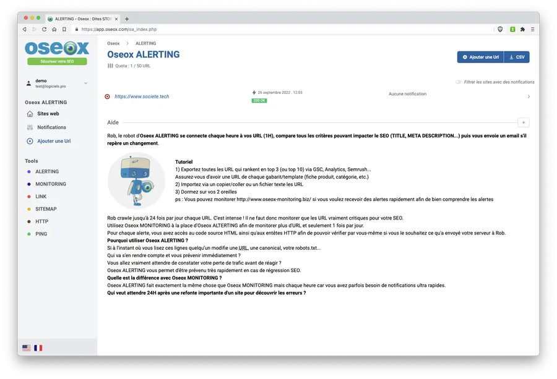This screenshot has height=379, width=557.
Task: Switch language to English flag
Action: [x=26, y=347]
